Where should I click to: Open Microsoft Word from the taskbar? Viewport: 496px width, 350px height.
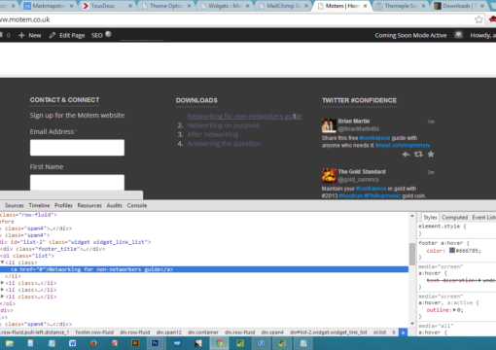pyautogui.click(x=72, y=343)
